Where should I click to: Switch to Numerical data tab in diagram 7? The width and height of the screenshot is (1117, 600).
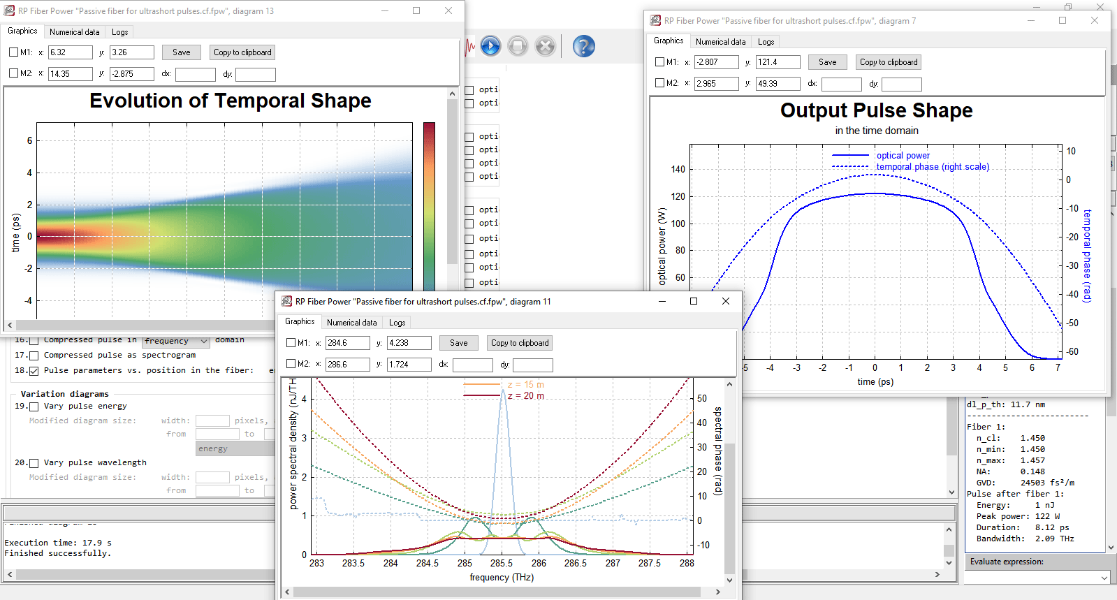720,42
